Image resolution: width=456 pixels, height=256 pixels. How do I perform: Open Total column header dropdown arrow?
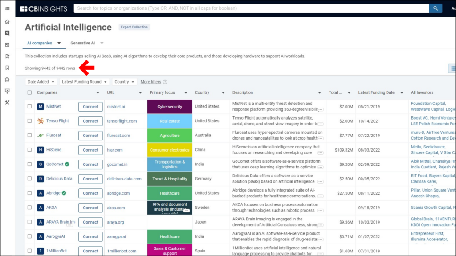point(349,92)
